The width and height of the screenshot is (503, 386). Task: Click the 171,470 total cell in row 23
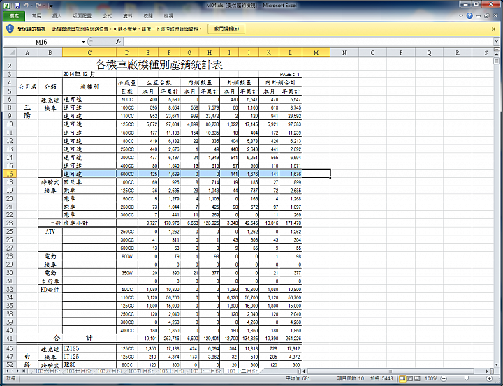291,223
